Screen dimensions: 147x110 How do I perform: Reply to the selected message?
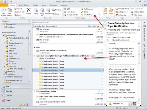pyautogui.click(x=36, y=11)
